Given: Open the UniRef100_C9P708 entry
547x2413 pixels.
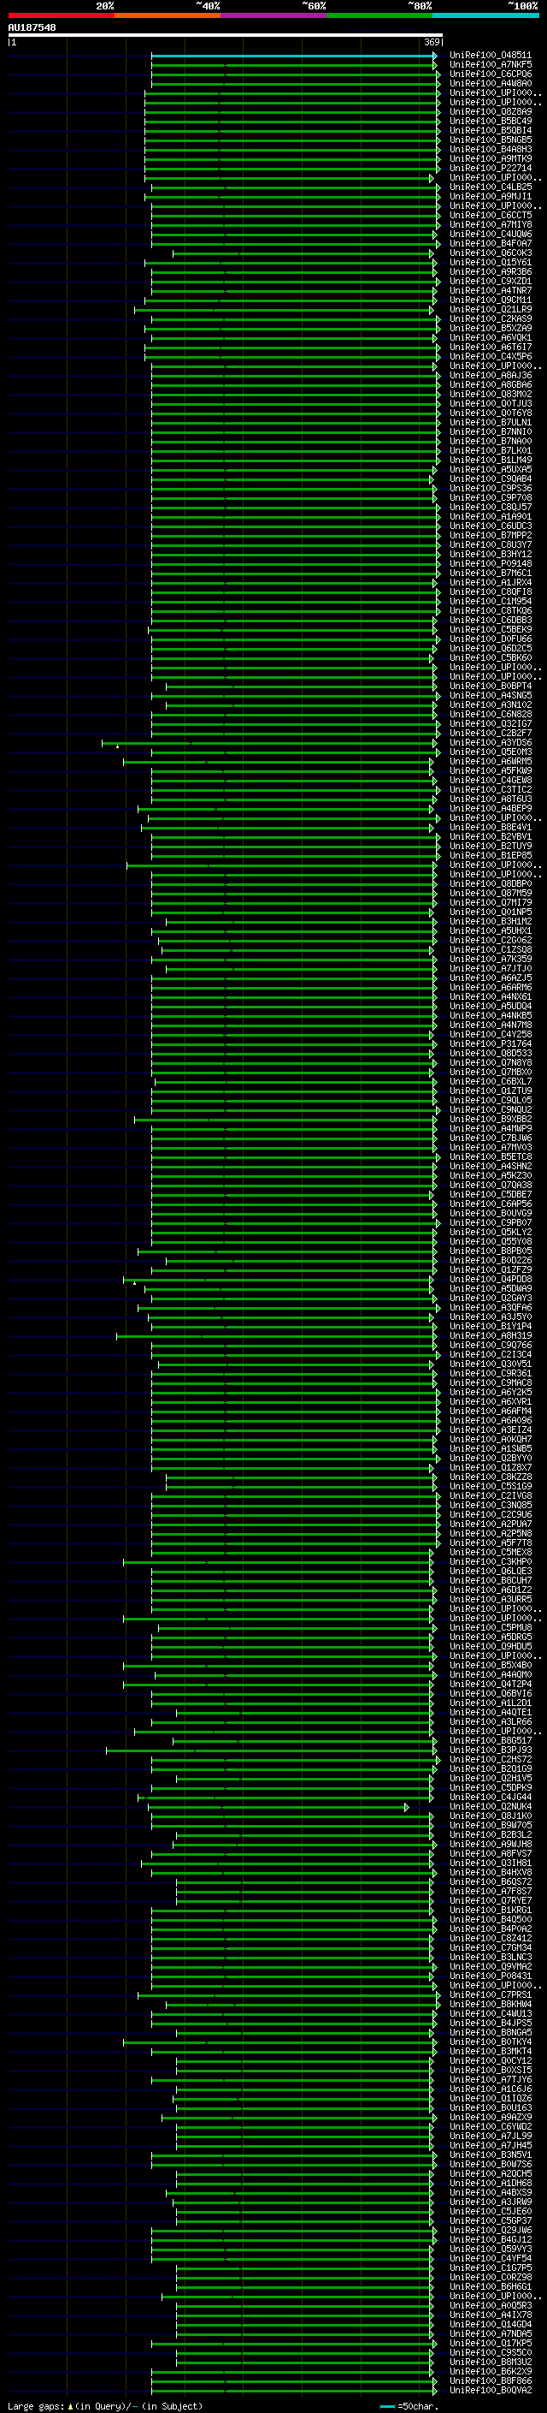Looking at the screenshot, I should point(490,497).
